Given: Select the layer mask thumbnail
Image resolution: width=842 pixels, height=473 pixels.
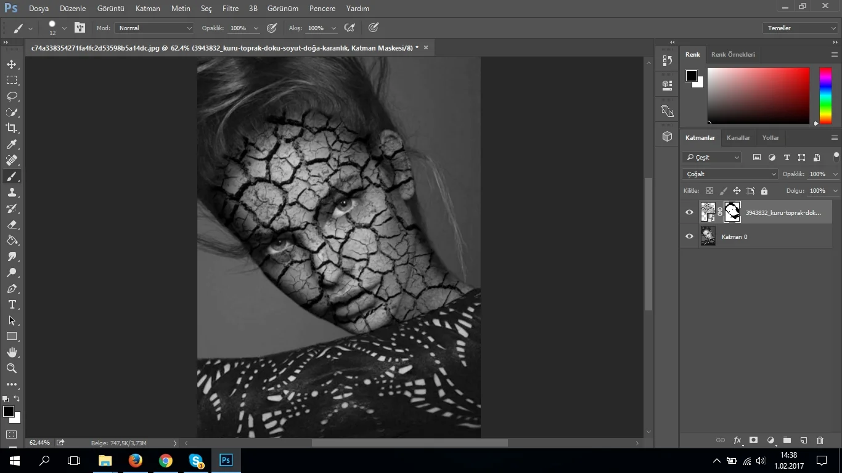Looking at the screenshot, I should [732, 212].
